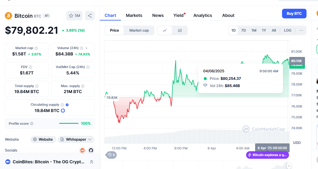Click the 80.15K price label on axis
318x169 pixels.
pos(297,61)
